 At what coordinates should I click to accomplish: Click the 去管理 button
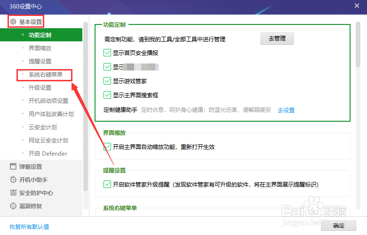[x=277, y=39]
